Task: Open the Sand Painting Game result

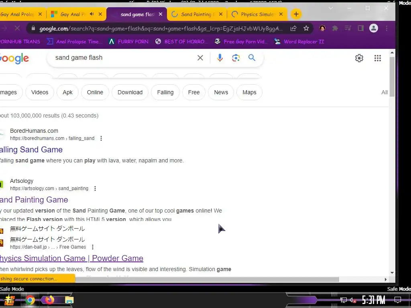Action: pos(34,200)
